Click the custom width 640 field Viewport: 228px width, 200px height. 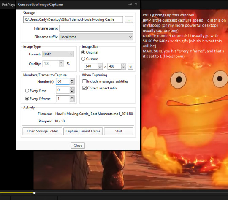click(x=91, y=66)
